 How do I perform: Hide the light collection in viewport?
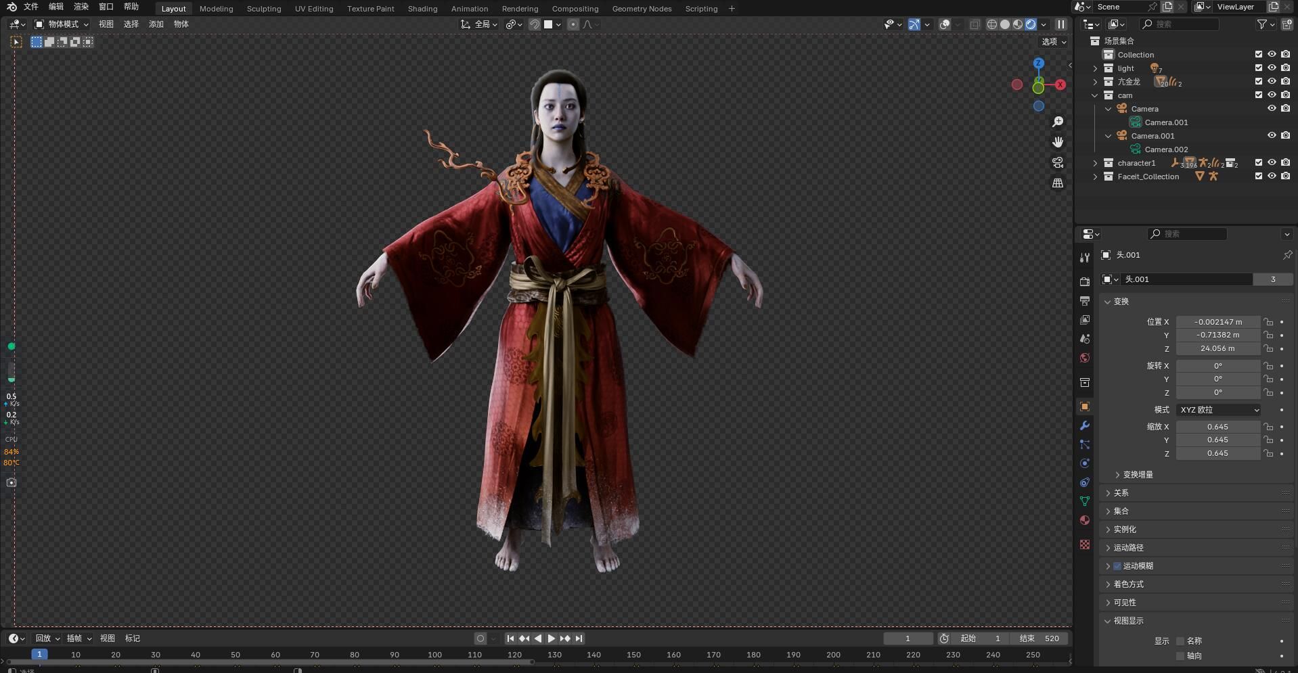tap(1272, 68)
